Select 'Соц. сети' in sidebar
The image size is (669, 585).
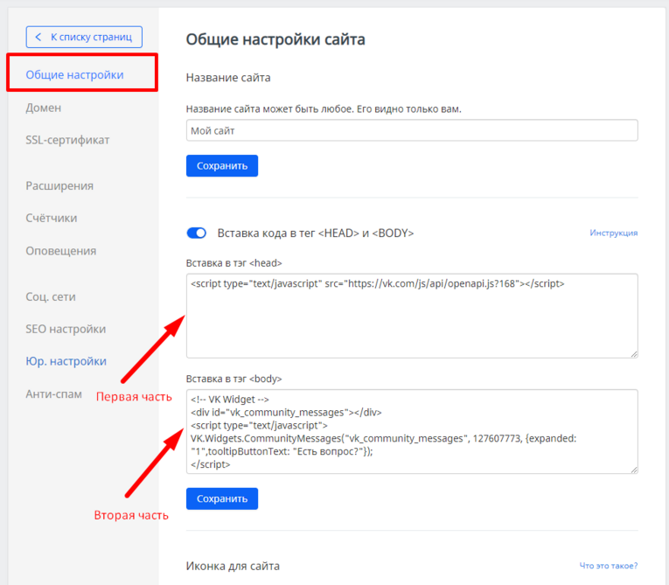point(51,297)
